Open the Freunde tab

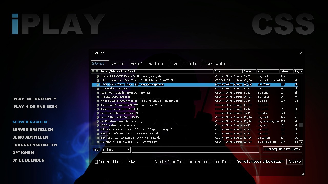coord(192,64)
